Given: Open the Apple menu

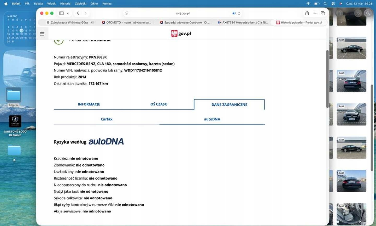Looking at the screenshot, I should (x=6, y=4).
